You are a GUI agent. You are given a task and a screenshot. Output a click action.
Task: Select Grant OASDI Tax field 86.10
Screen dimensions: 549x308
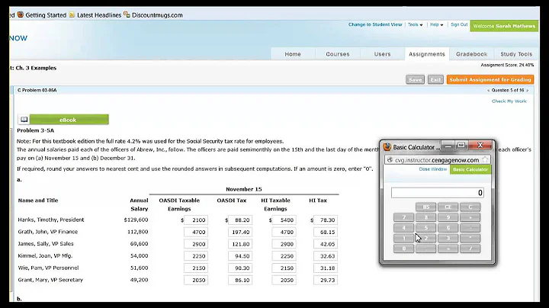click(240, 280)
